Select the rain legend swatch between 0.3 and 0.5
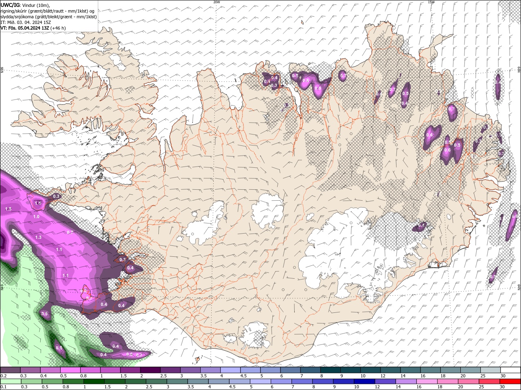Image resolution: width=521 pixels, height=390 pixels. (x=31, y=381)
